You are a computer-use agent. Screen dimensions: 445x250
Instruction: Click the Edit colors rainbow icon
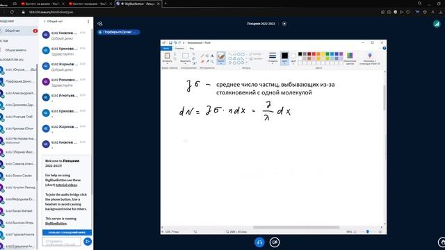[350, 56]
